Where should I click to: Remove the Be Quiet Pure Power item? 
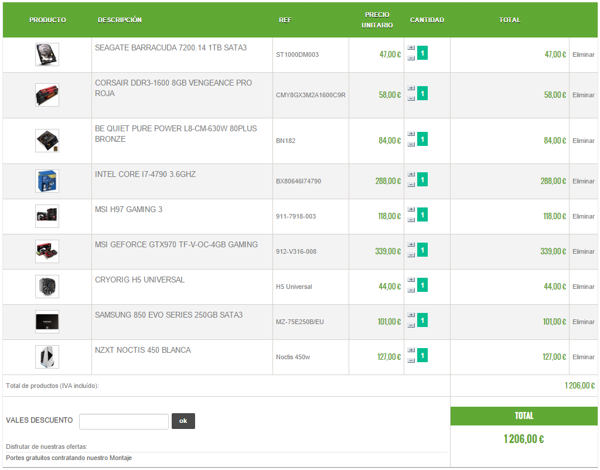pos(583,141)
